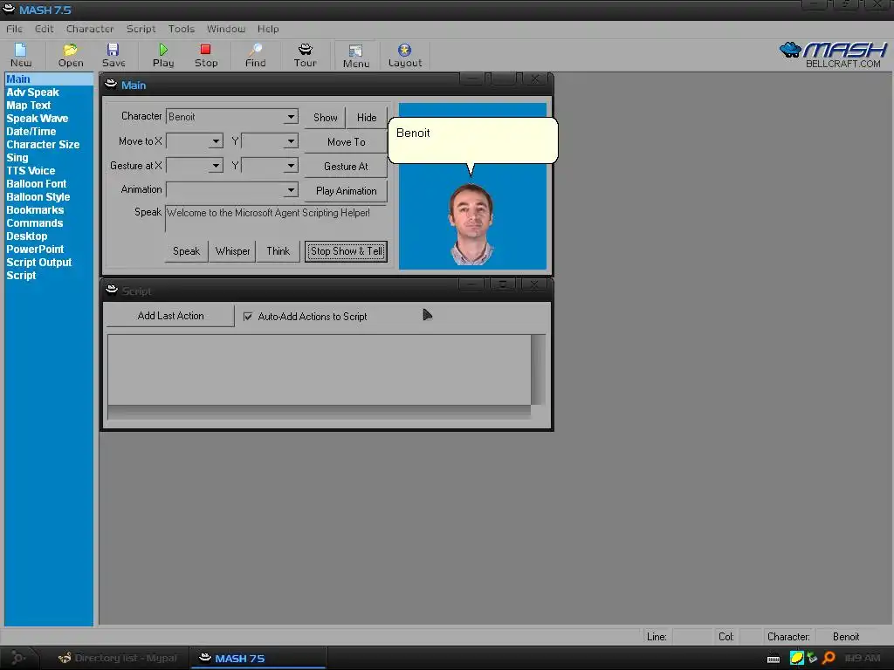Select PowerPoint in the sidebar
The width and height of the screenshot is (894, 670).
pyautogui.click(x=35, y=250)
